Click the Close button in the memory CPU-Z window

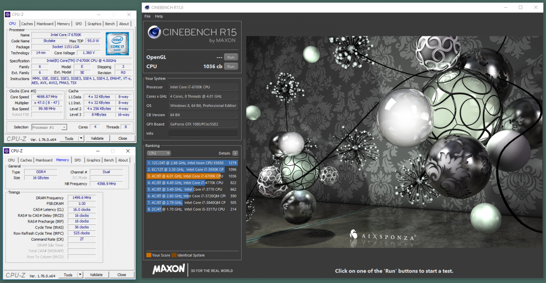click(121, 275)
